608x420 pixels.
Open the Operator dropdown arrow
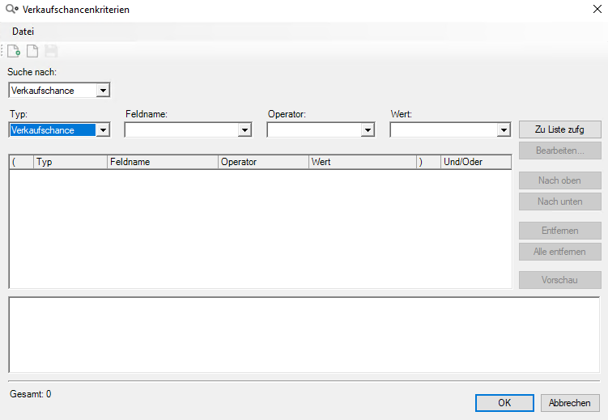(x=368, y=130)
